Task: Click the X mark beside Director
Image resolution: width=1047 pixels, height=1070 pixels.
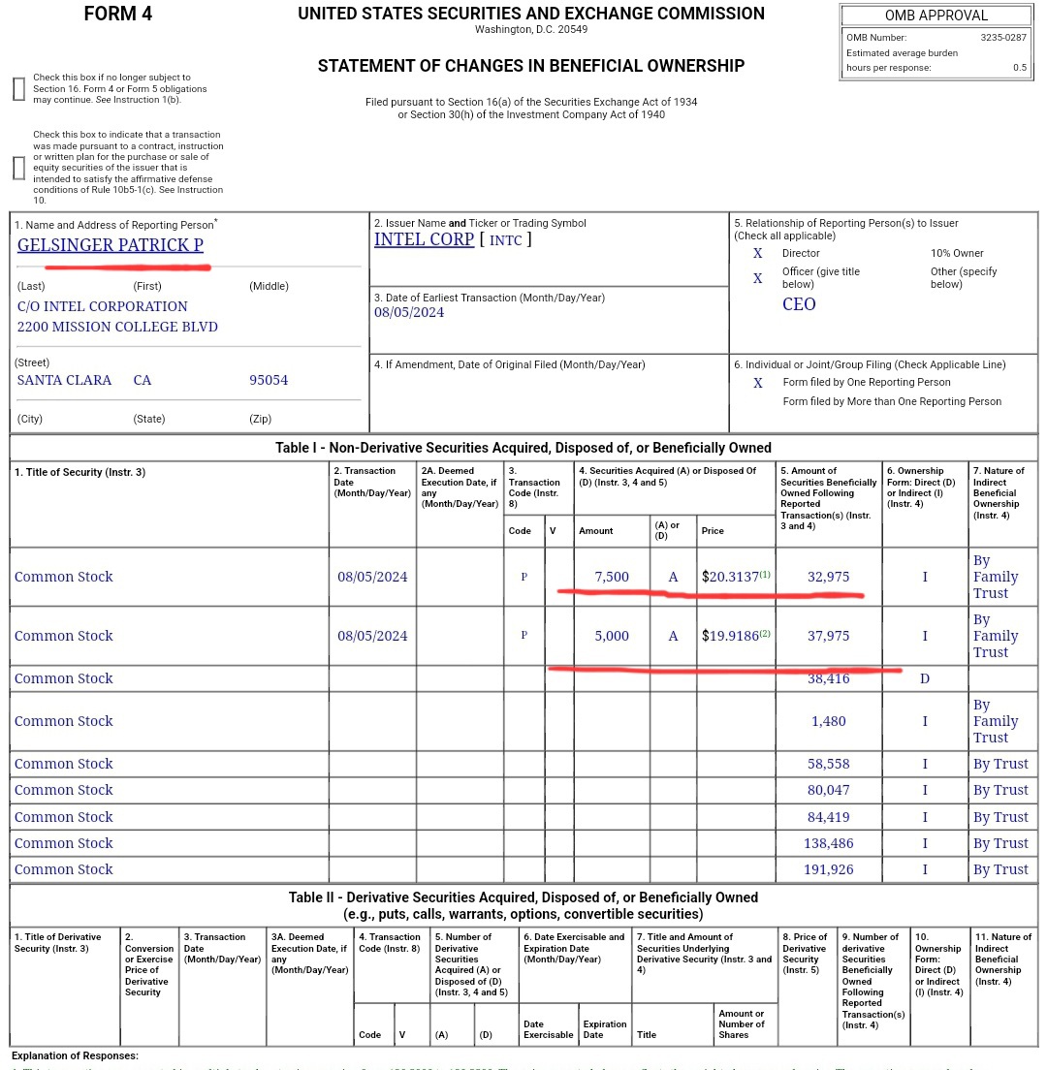Action: pyautogui.click(x=757, y=253)
